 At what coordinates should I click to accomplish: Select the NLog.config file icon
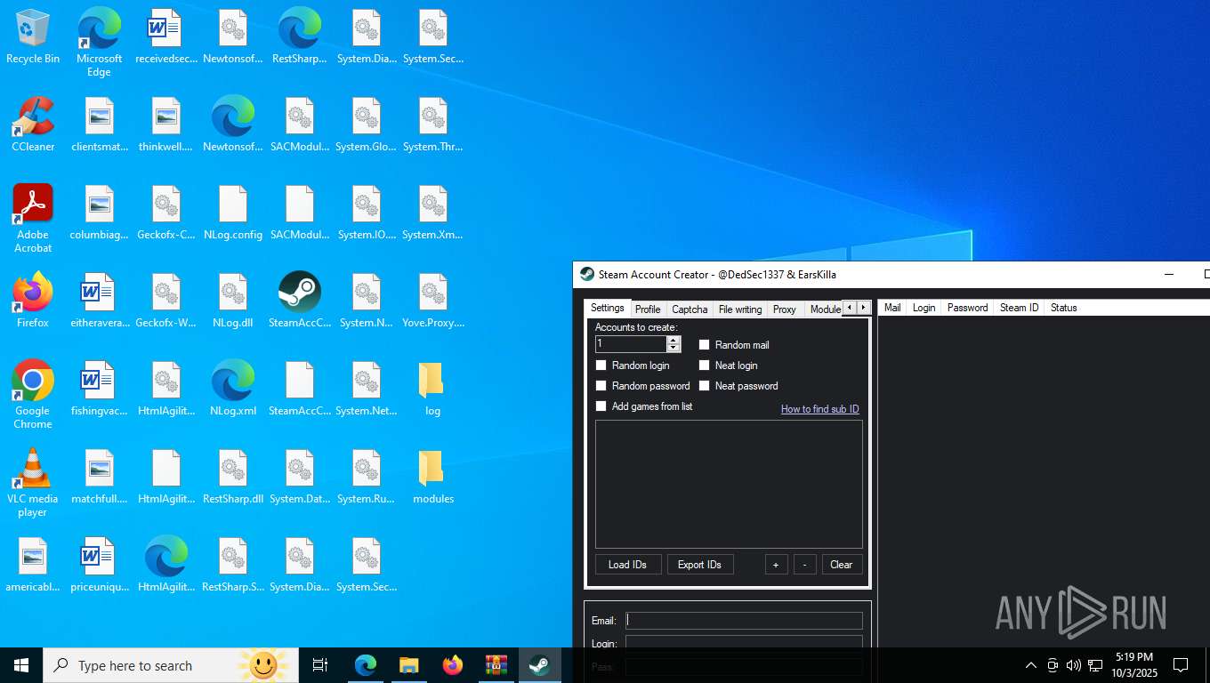tap(233, 213)
